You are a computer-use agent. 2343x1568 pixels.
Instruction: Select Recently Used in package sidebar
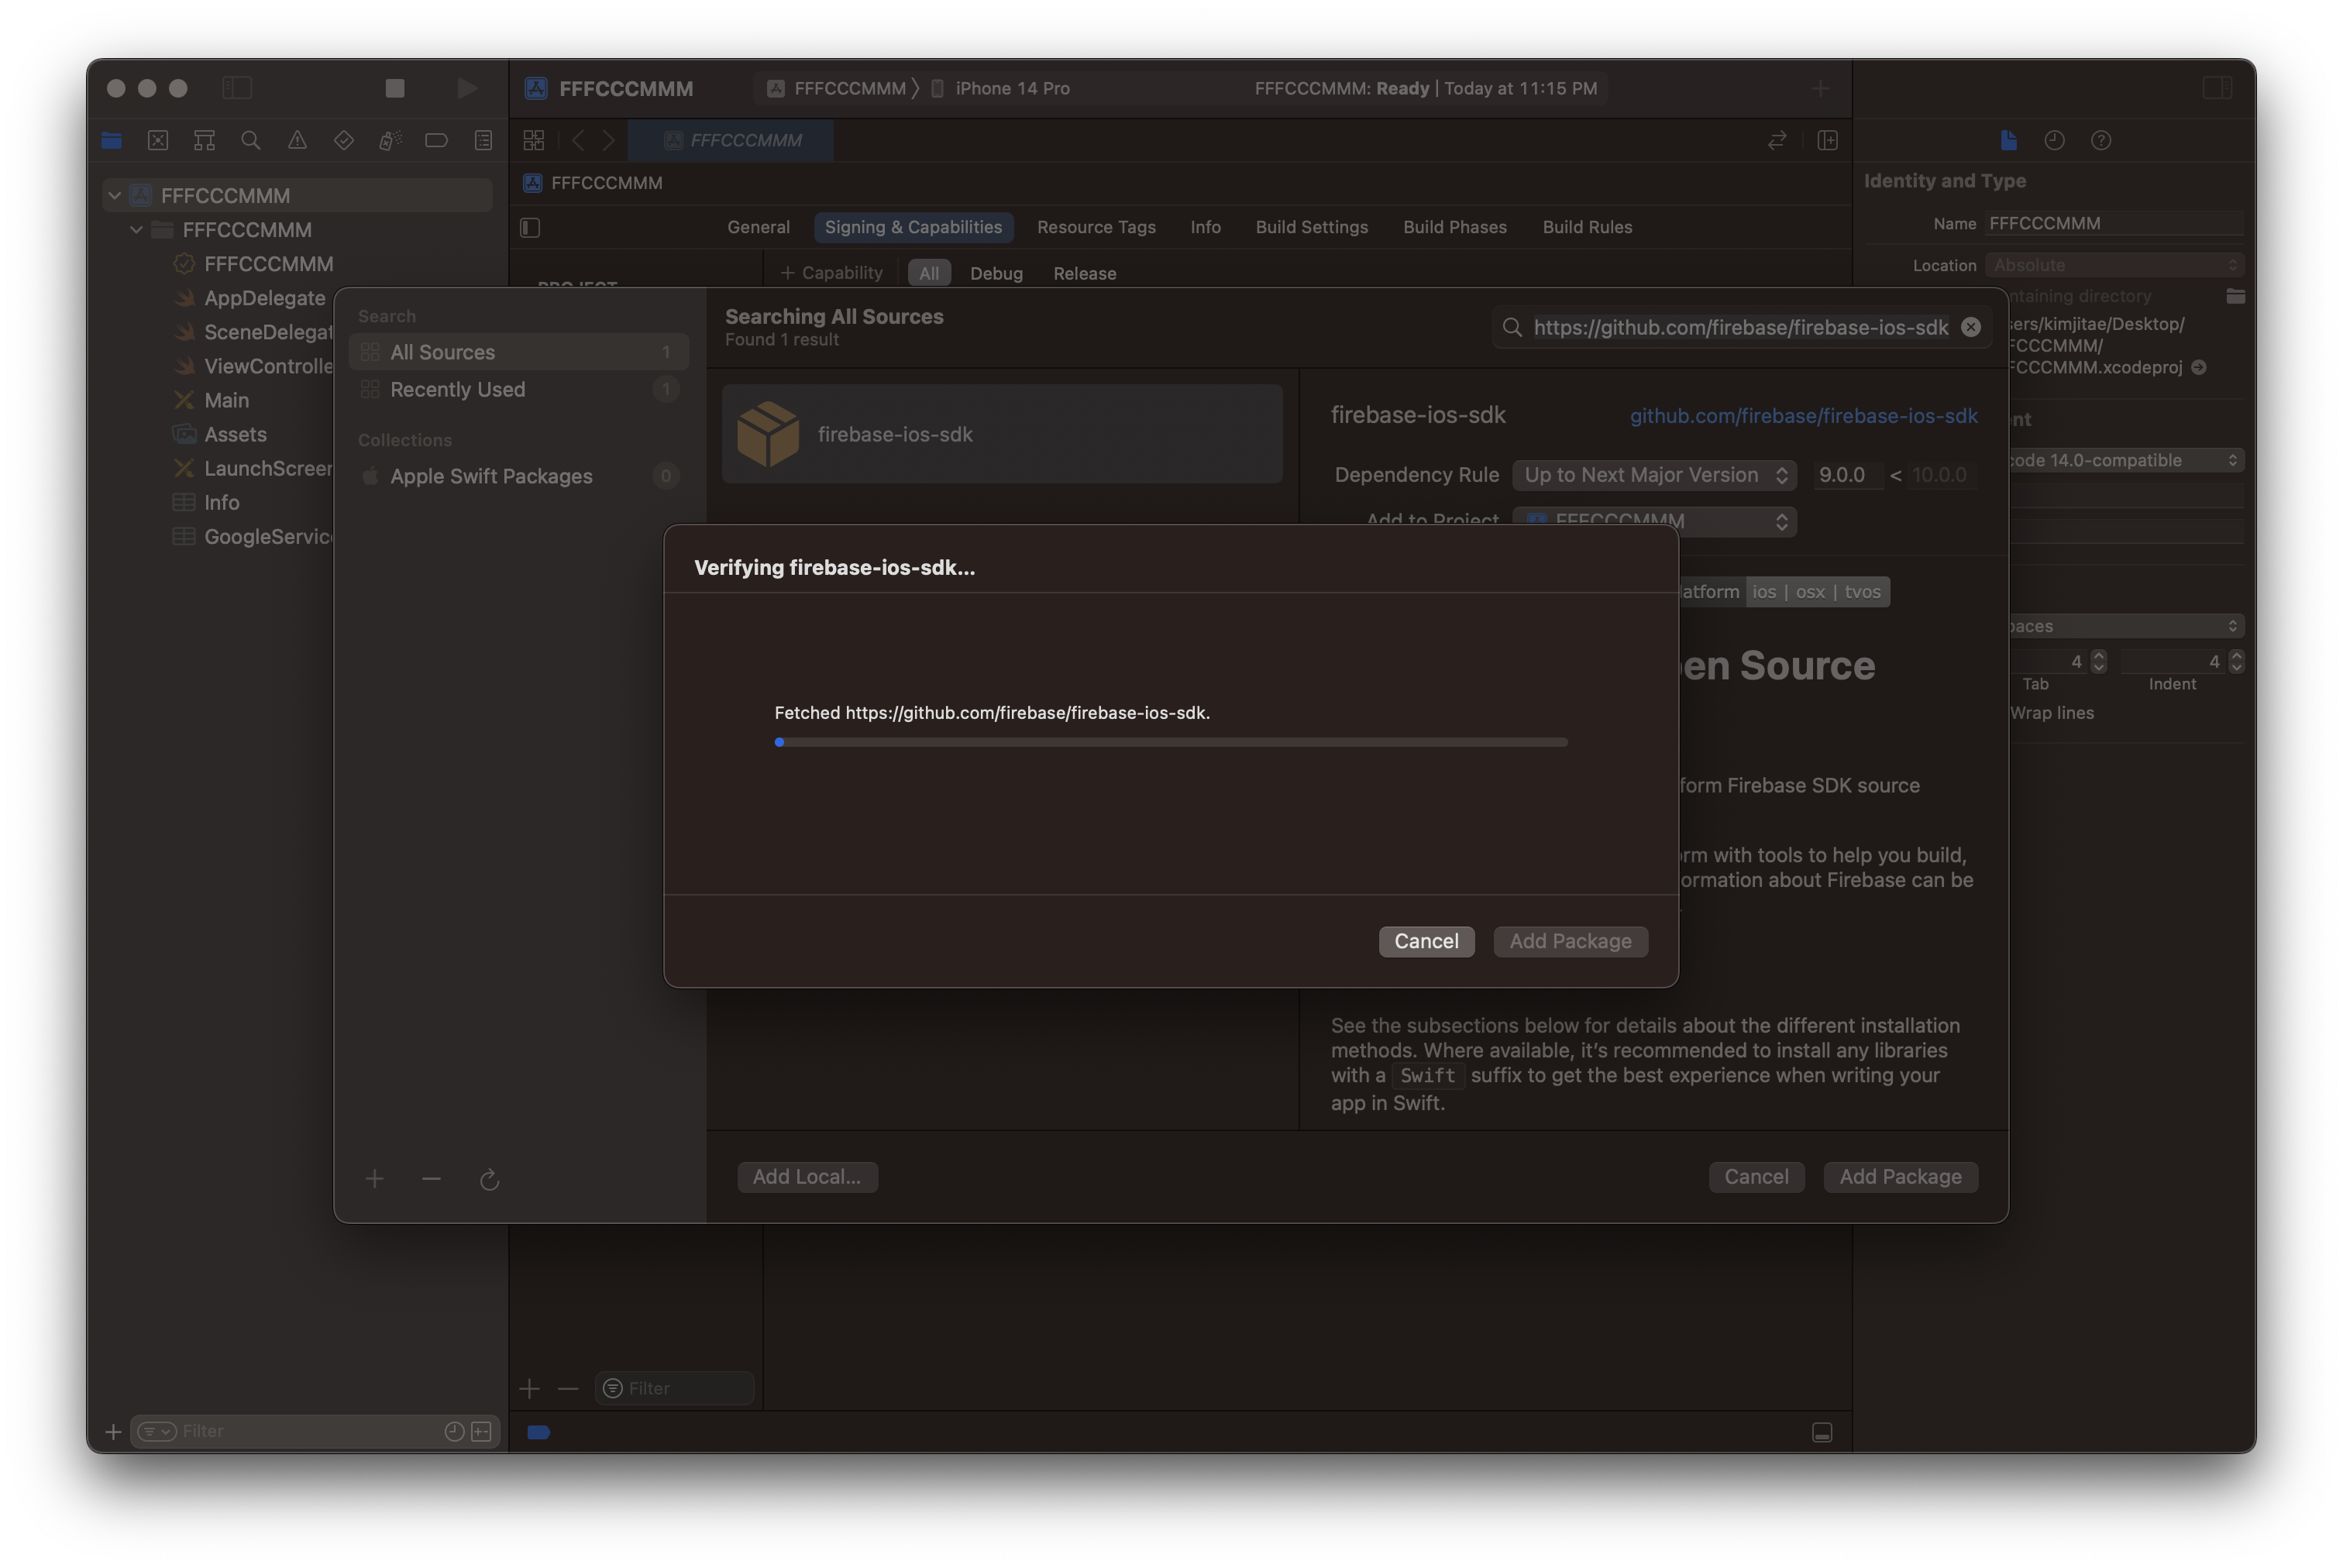(519, 389)
